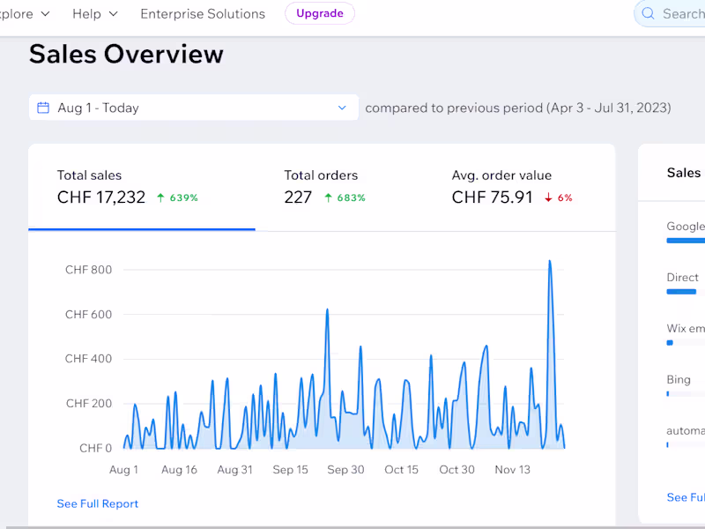Show the Avg. order value tab

point(513,187)
